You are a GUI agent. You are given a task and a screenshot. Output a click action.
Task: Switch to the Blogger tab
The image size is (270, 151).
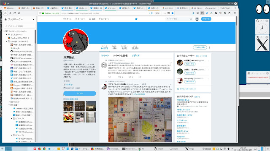pyautogui.click(x=9, y=8)
